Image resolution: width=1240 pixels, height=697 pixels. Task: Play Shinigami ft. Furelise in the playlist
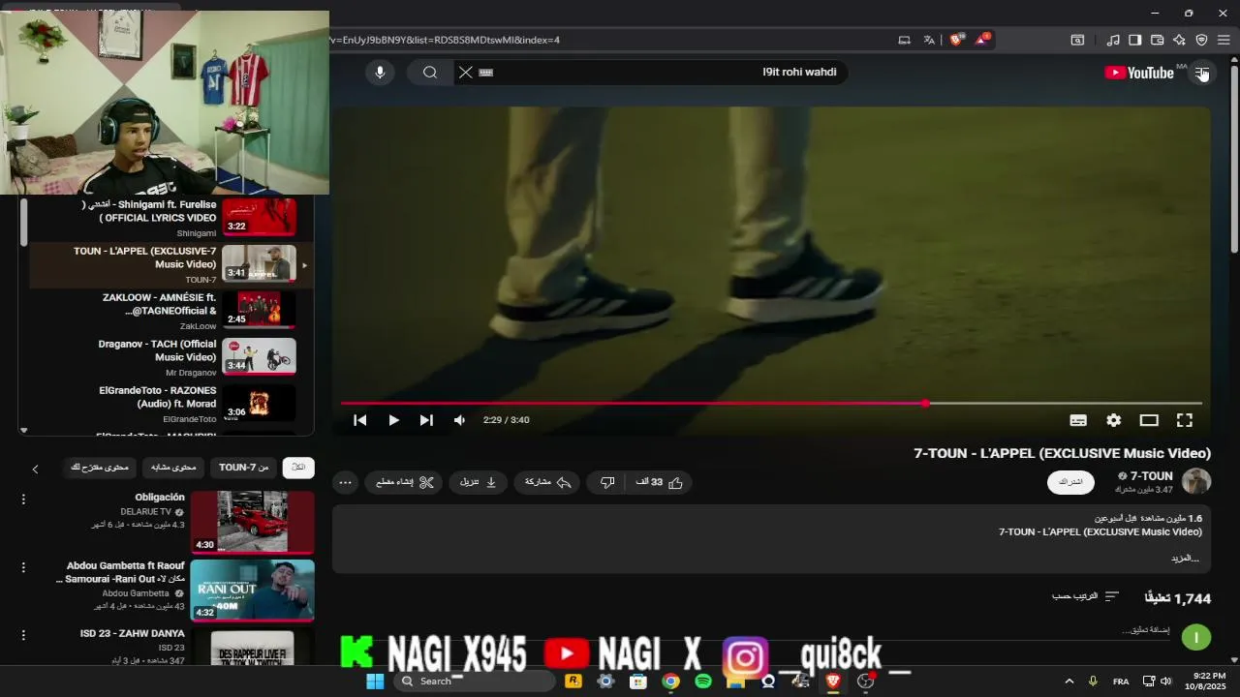(x=171, y=218)
